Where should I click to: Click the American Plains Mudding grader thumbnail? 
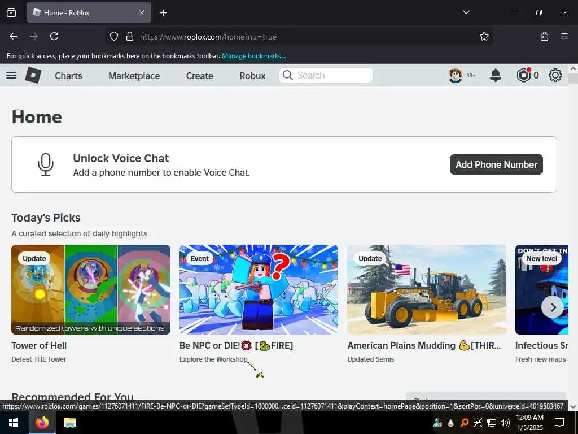(x=427, y=290)
